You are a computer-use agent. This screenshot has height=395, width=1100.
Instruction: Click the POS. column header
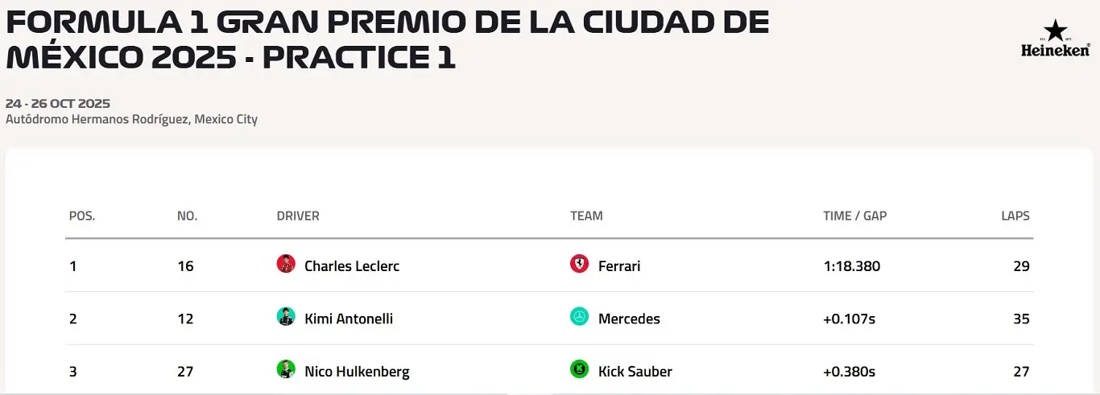(x=82, y=216)
